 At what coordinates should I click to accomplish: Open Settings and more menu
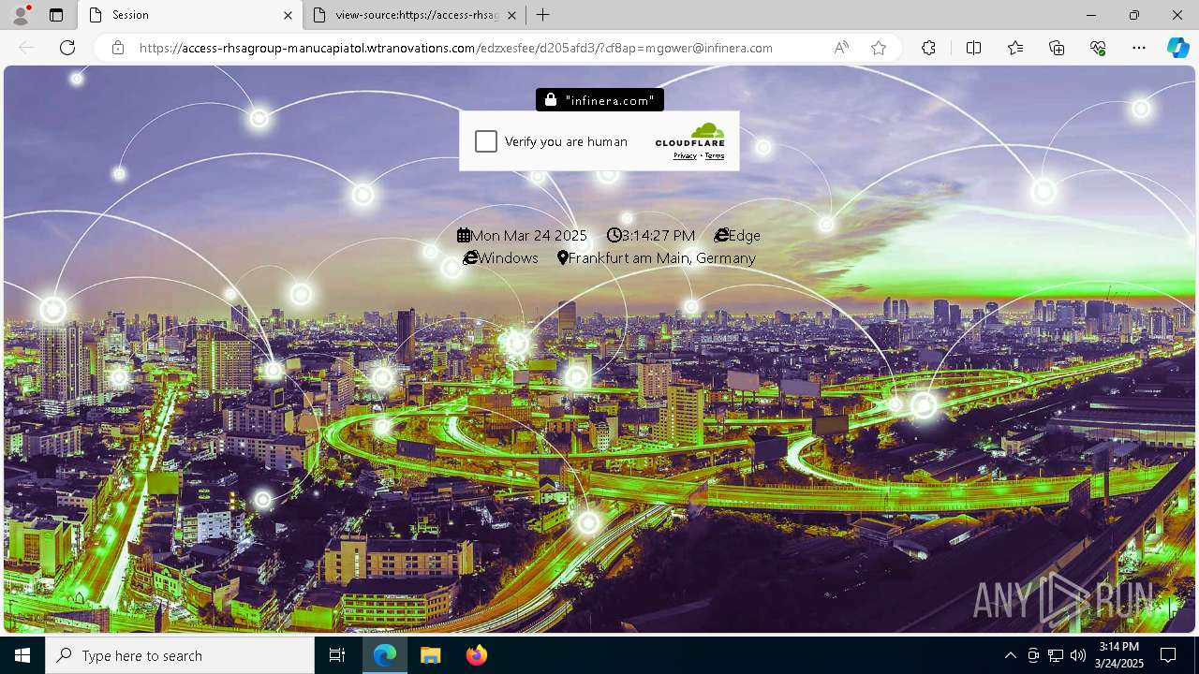click(1139, 48)
